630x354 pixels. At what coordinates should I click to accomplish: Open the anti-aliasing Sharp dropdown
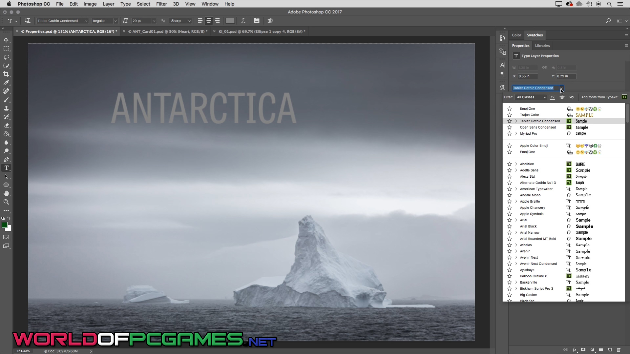pos(180,21)
